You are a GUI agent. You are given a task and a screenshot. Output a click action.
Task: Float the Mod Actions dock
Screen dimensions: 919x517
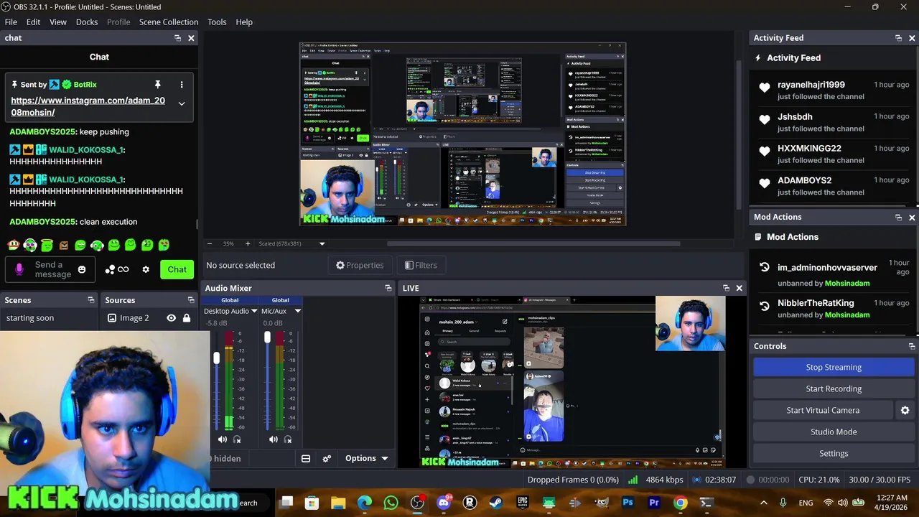[x=898, y=217]
